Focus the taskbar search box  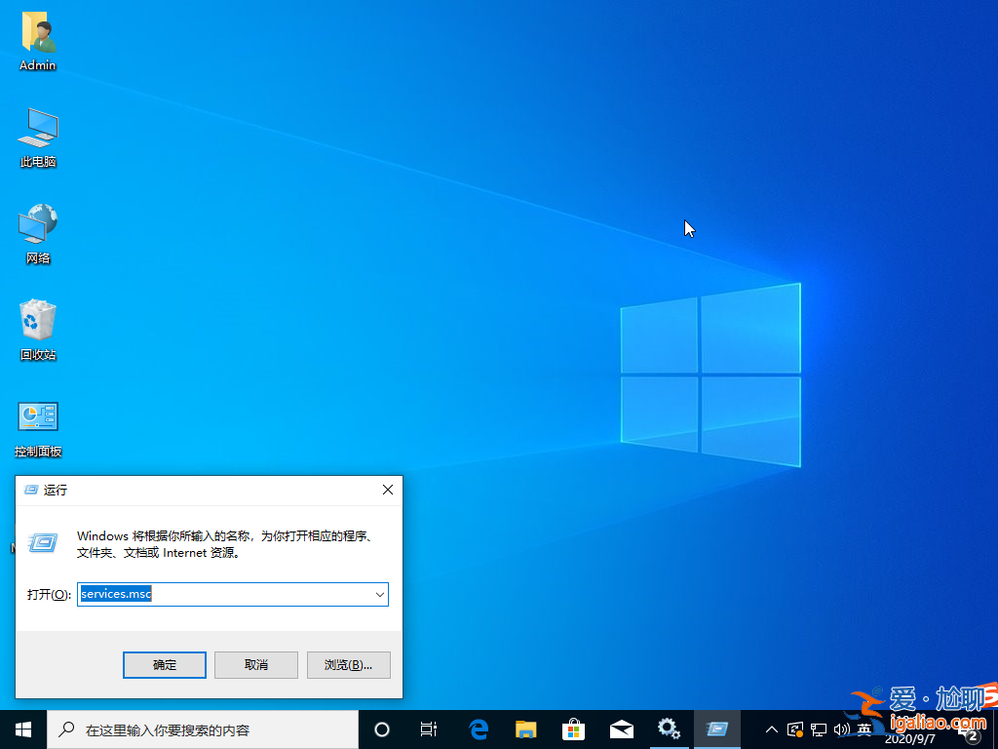(195, 729)
